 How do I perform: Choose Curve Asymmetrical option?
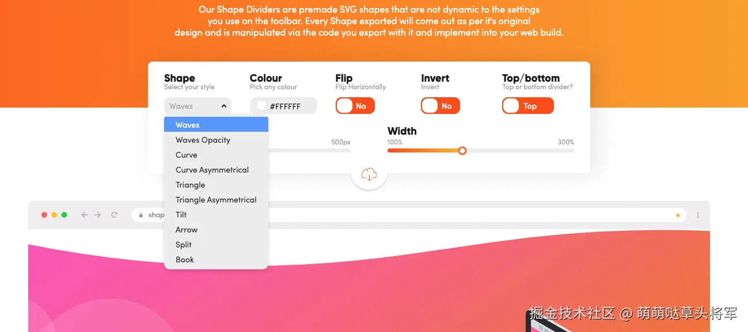click(216, 170)
